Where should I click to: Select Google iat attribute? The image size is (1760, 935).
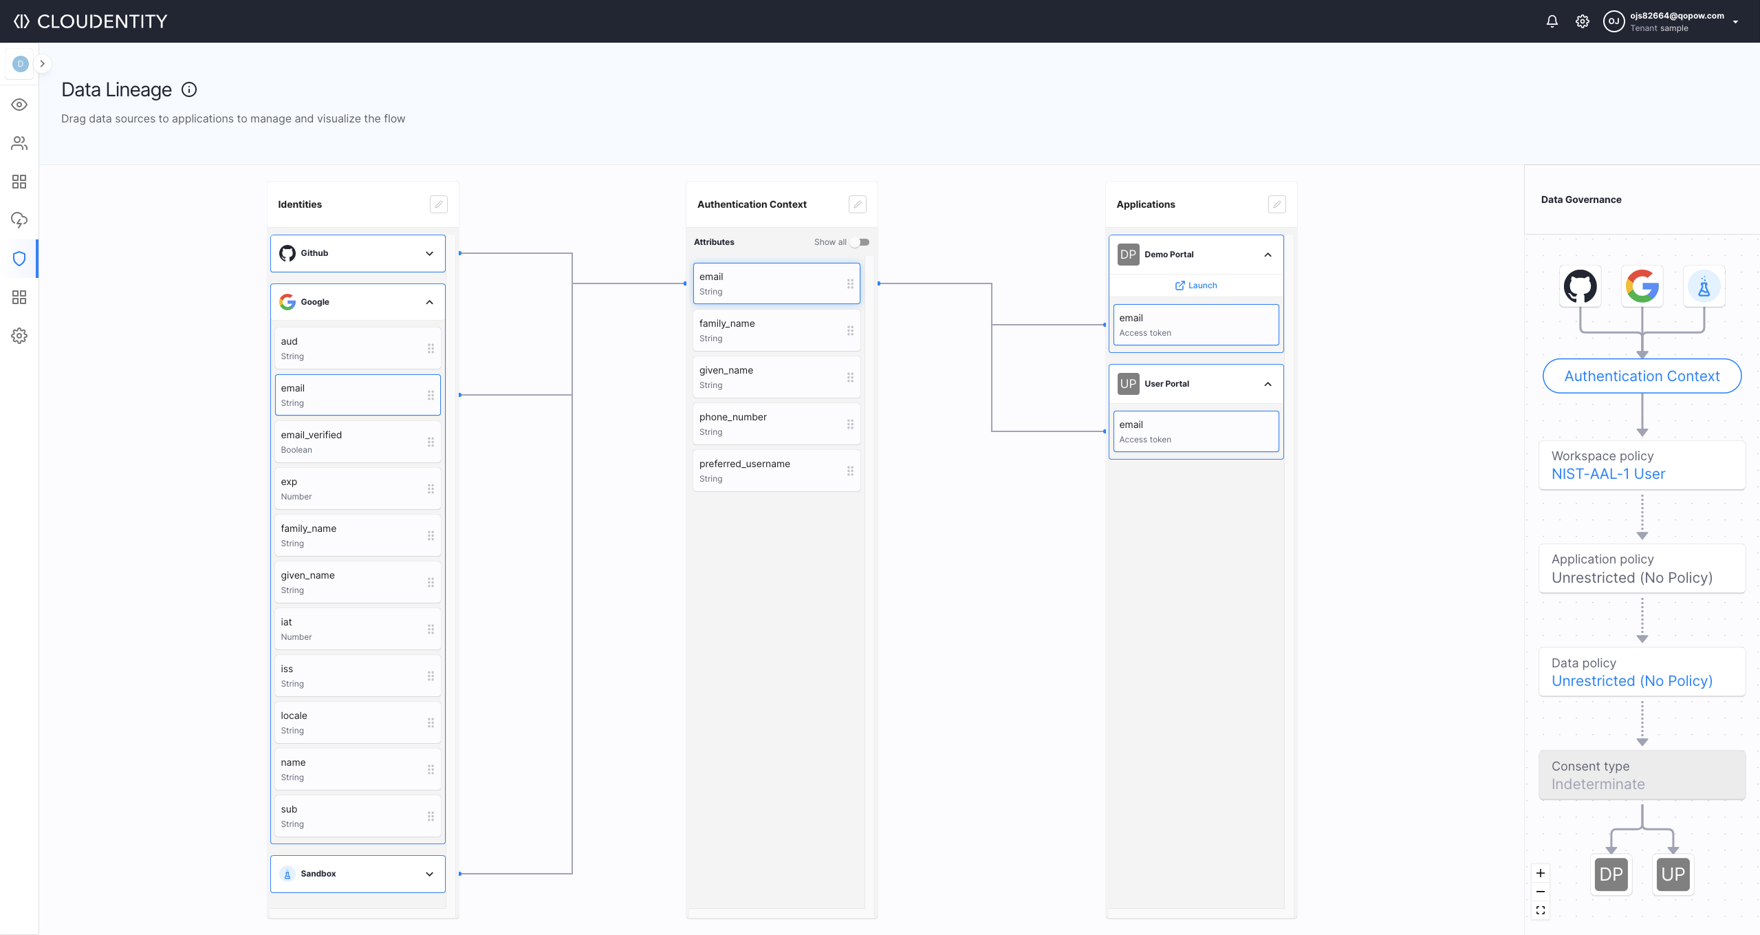358,629
